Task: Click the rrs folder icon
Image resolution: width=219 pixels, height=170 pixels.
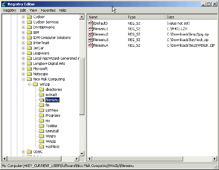Action: (x=42, y=121)
